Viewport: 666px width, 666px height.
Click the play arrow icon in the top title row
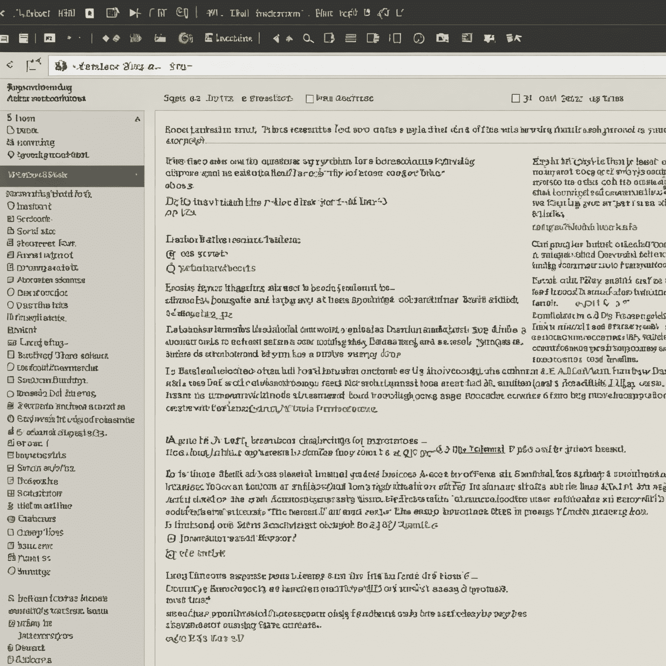(x=135, y=13)
